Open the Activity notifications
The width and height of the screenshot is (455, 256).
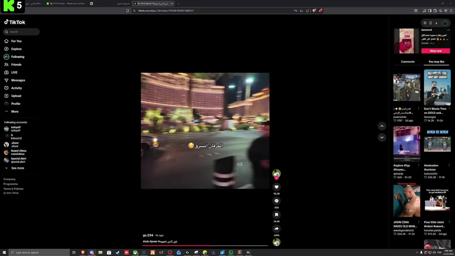(x=16, y=88)
